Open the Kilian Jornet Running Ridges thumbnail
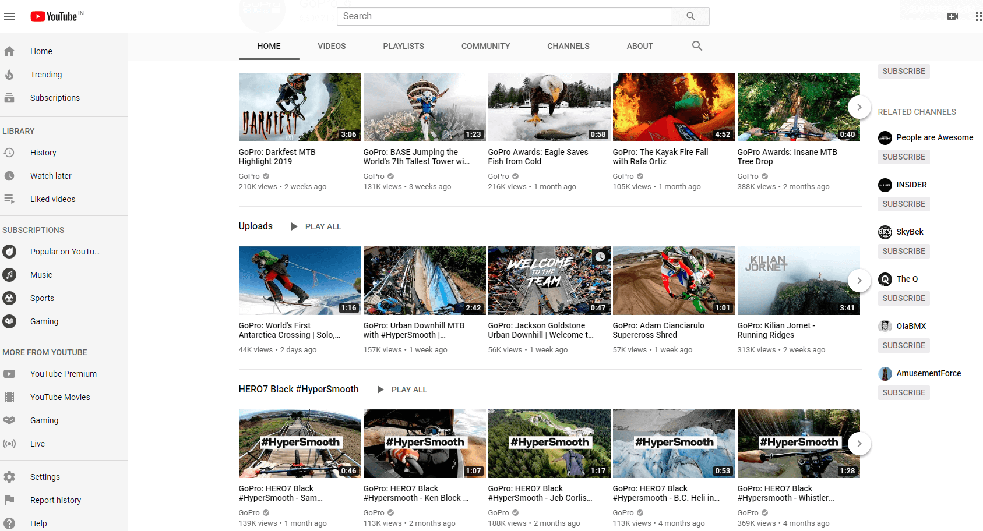983x531 pixels. click(799, 281)
